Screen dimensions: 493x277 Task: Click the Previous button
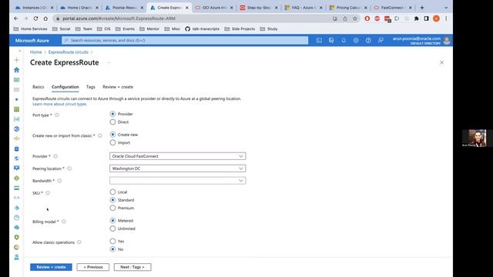point(93,267)
